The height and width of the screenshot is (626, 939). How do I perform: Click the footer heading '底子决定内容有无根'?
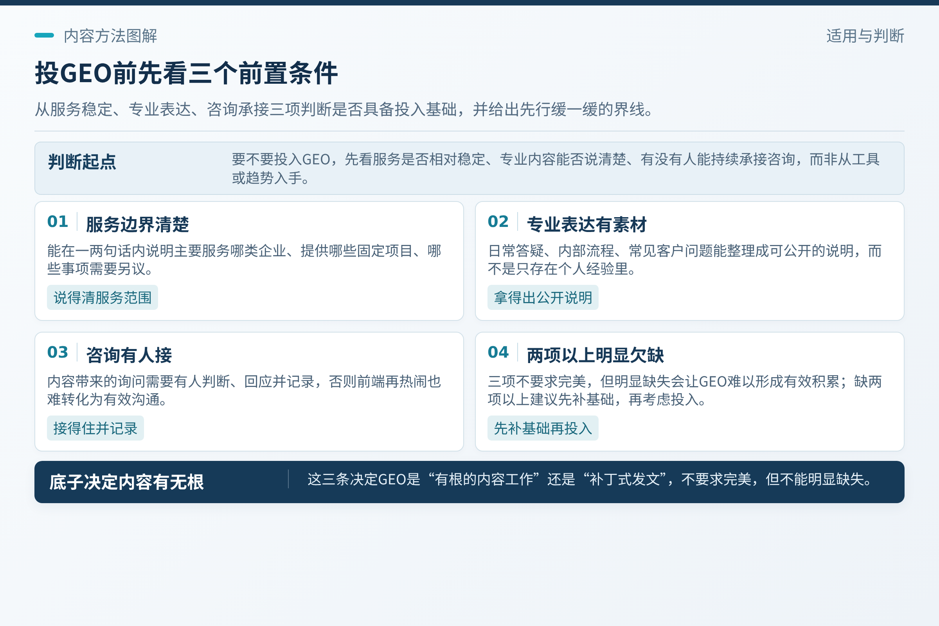pos(126,482)
